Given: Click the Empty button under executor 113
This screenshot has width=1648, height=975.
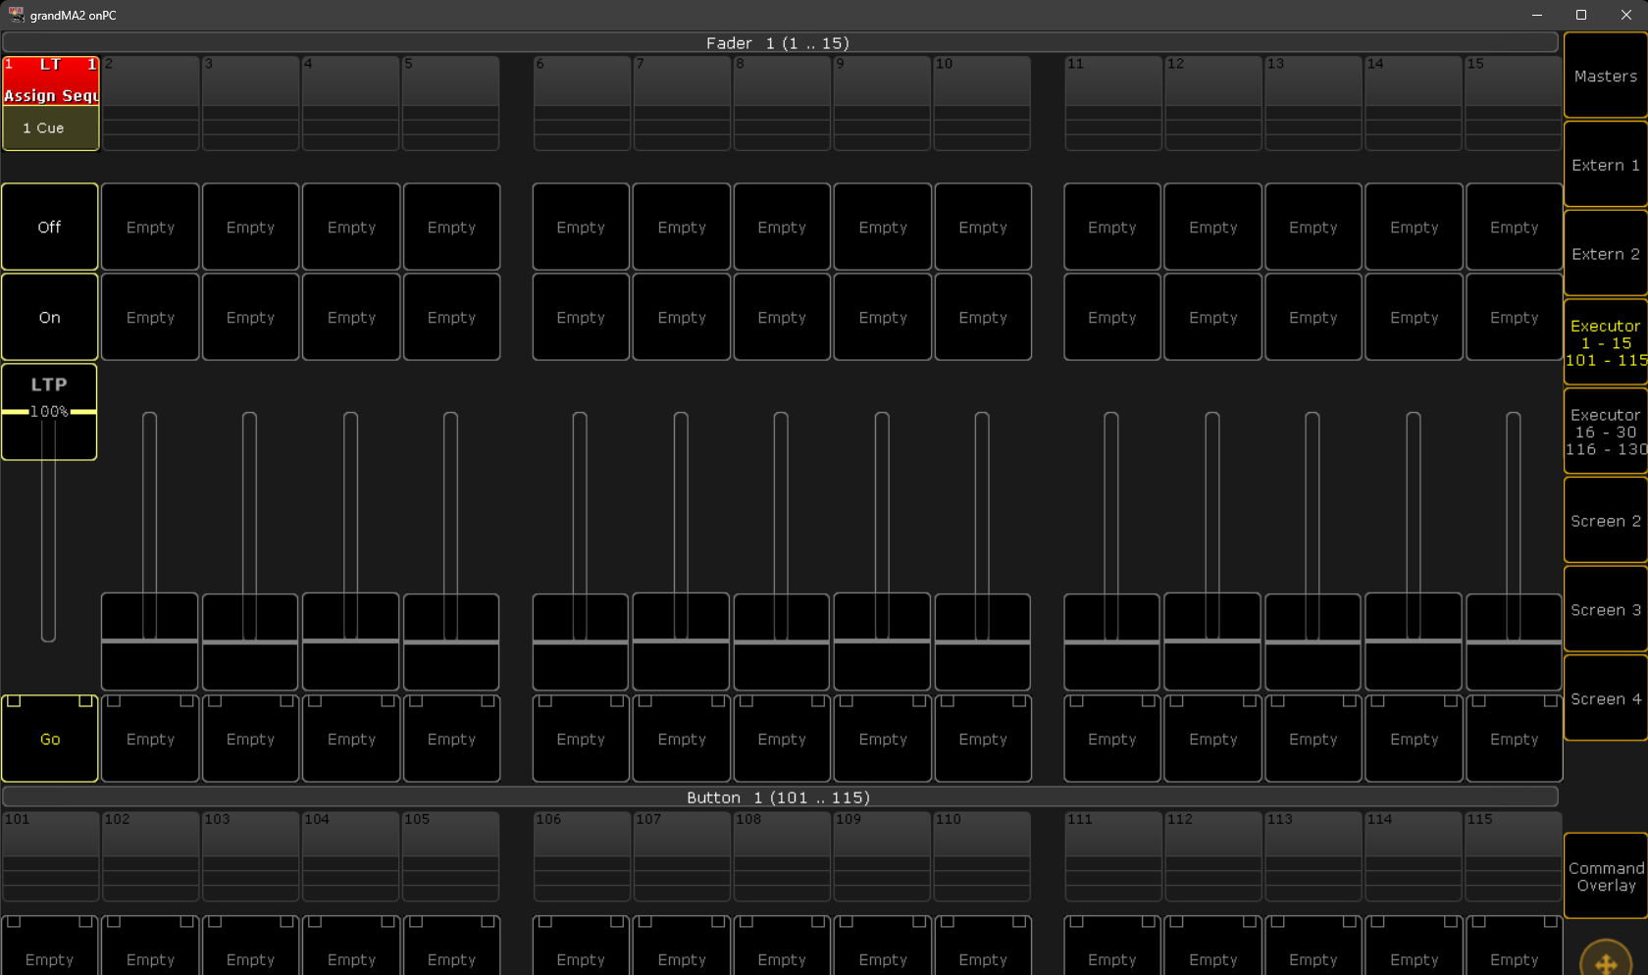Looking at the screenshot, I should coord(1313,947).
